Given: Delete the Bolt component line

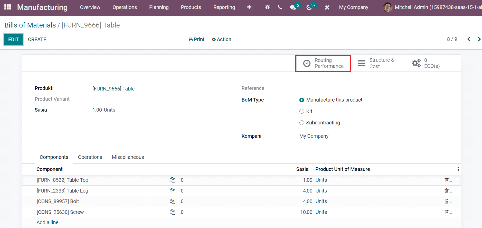Looking at the screenshot, I should [447, 201].
